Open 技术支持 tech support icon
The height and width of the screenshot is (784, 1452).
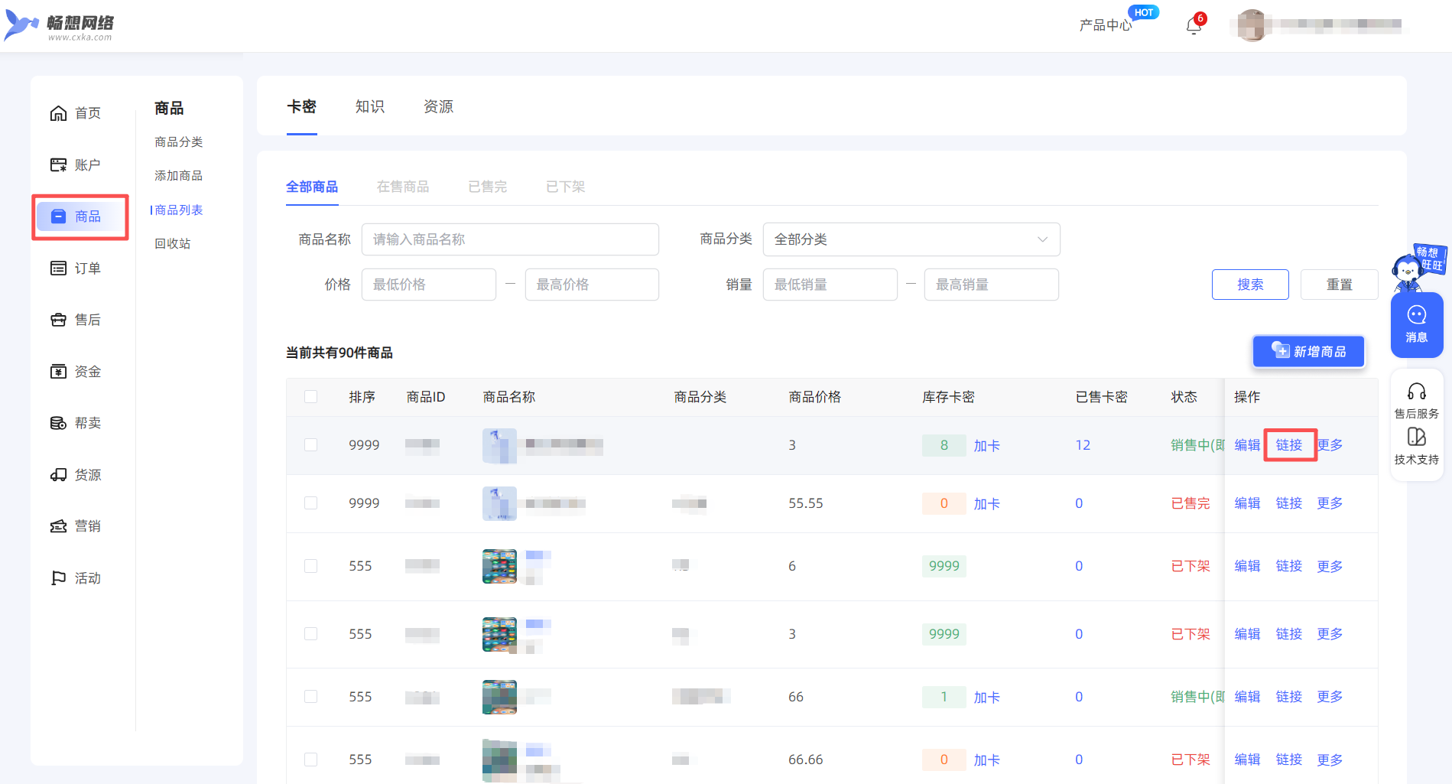1416,438
